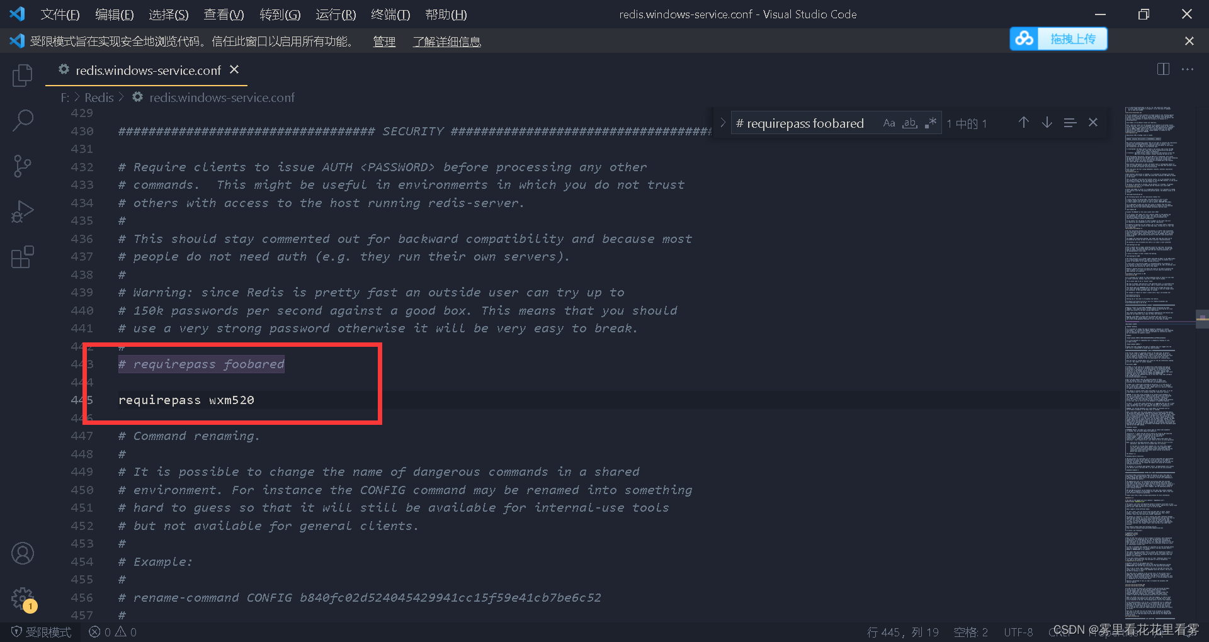This screenshot has height=642, width=1209.
Task: Toggle Use Regular Expression in find
Action: 931,123
